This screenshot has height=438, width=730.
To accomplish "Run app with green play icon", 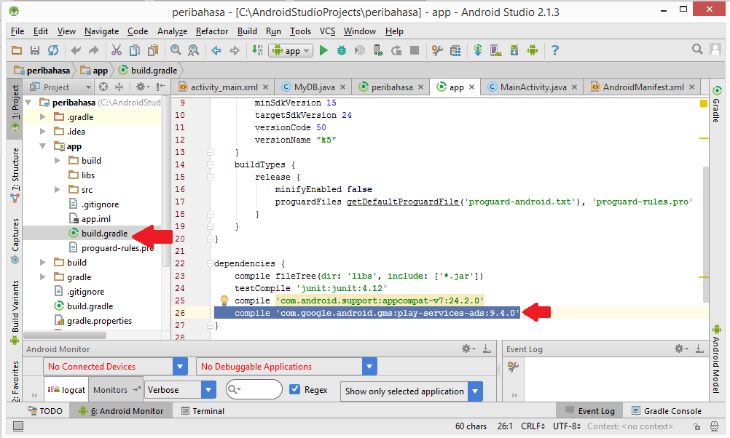I will (323, 50).
